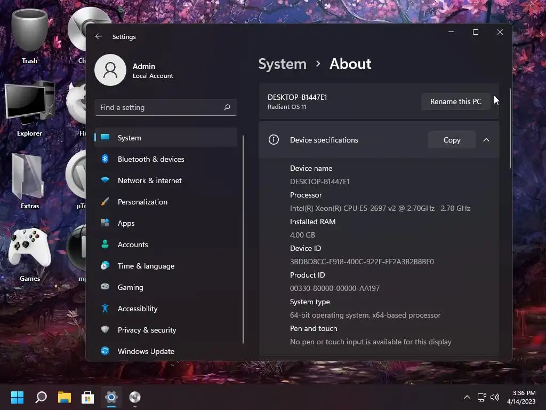The width and height of the screenshot is (546, 410).
Task: Copy the device specifications
Action: click(452, 140)
